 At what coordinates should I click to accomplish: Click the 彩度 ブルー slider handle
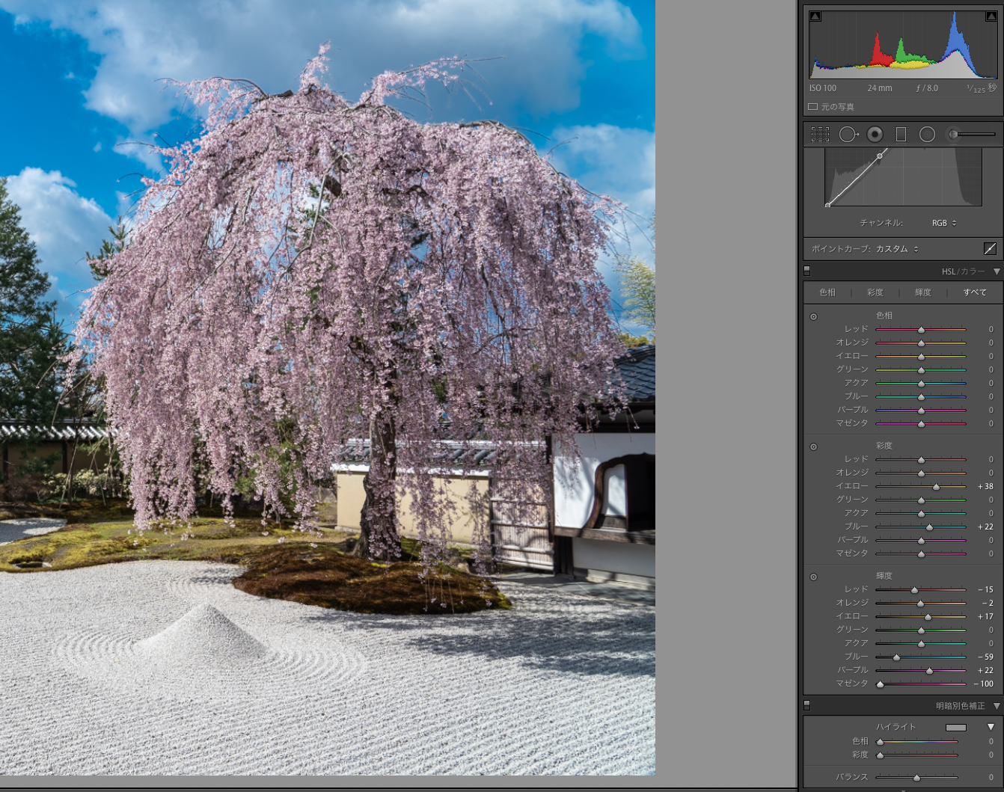929,527
